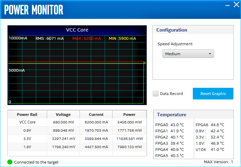Click the green connection status indicator
241x167 pixels.
[x=10, y=162]
